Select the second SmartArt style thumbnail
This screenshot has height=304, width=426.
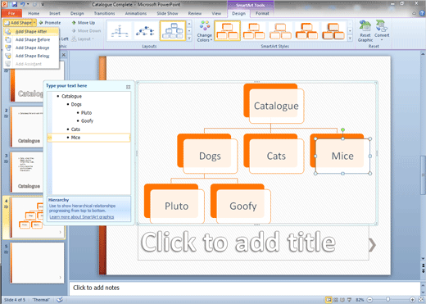click(254, 31)
